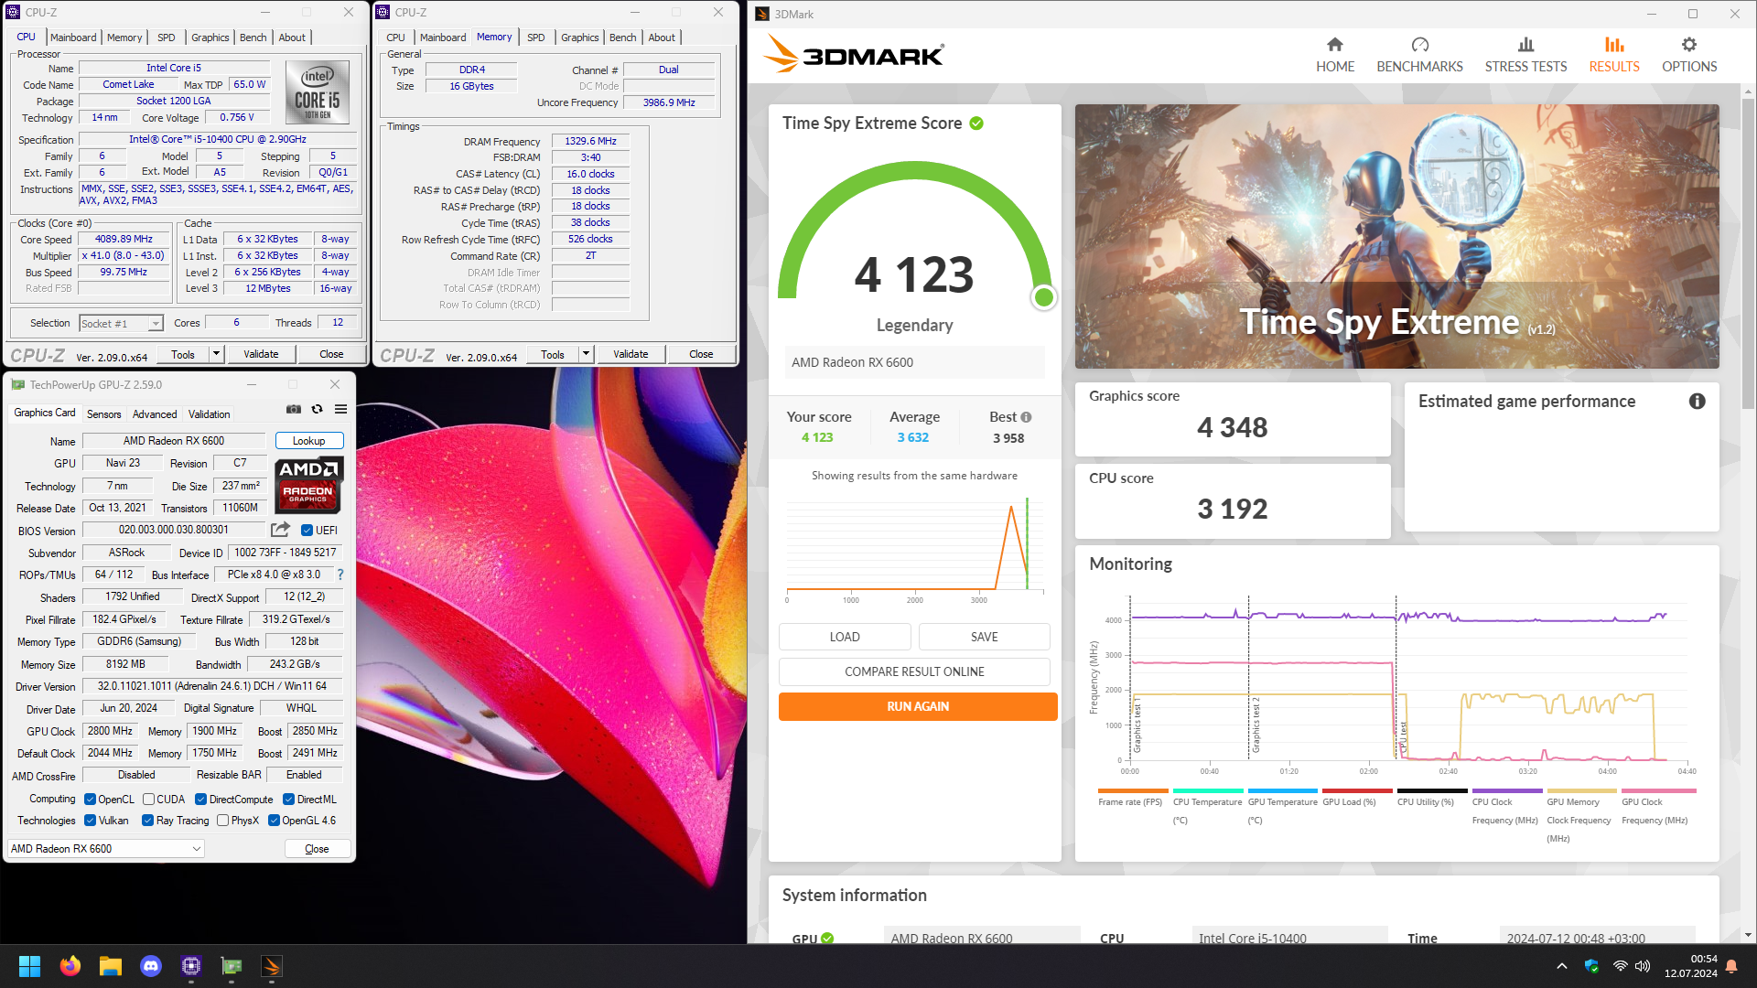The height and width of the screenshot is (988, 1757).
Task: Click Validate in left CPU-Z window
Action: (x=261, y=354)
